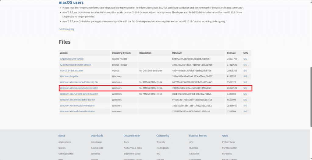Open Windows link under footer Downloads

pos(95,154)
